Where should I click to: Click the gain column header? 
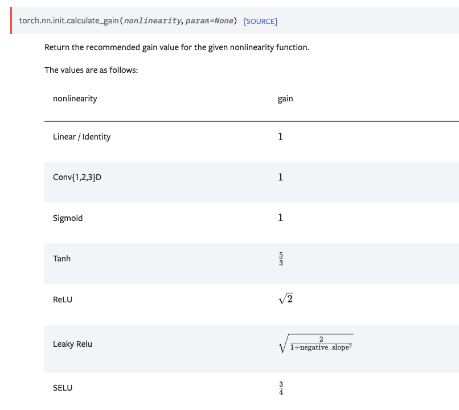pos(285,99)
